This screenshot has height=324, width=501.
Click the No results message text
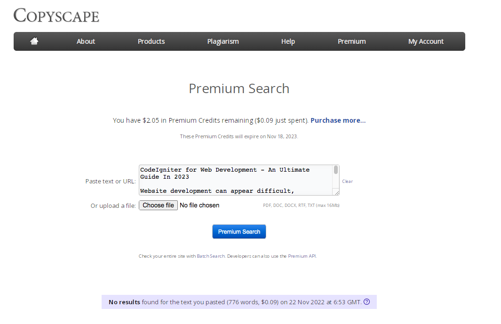235,302
